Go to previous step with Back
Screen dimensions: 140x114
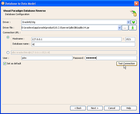(78, 108)
